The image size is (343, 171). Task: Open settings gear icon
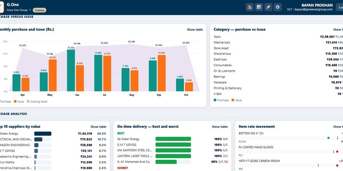pos(277,7)
